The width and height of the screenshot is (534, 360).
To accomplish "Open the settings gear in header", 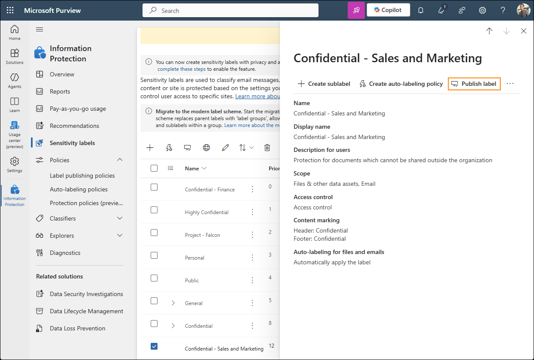I will pos(482,10).
